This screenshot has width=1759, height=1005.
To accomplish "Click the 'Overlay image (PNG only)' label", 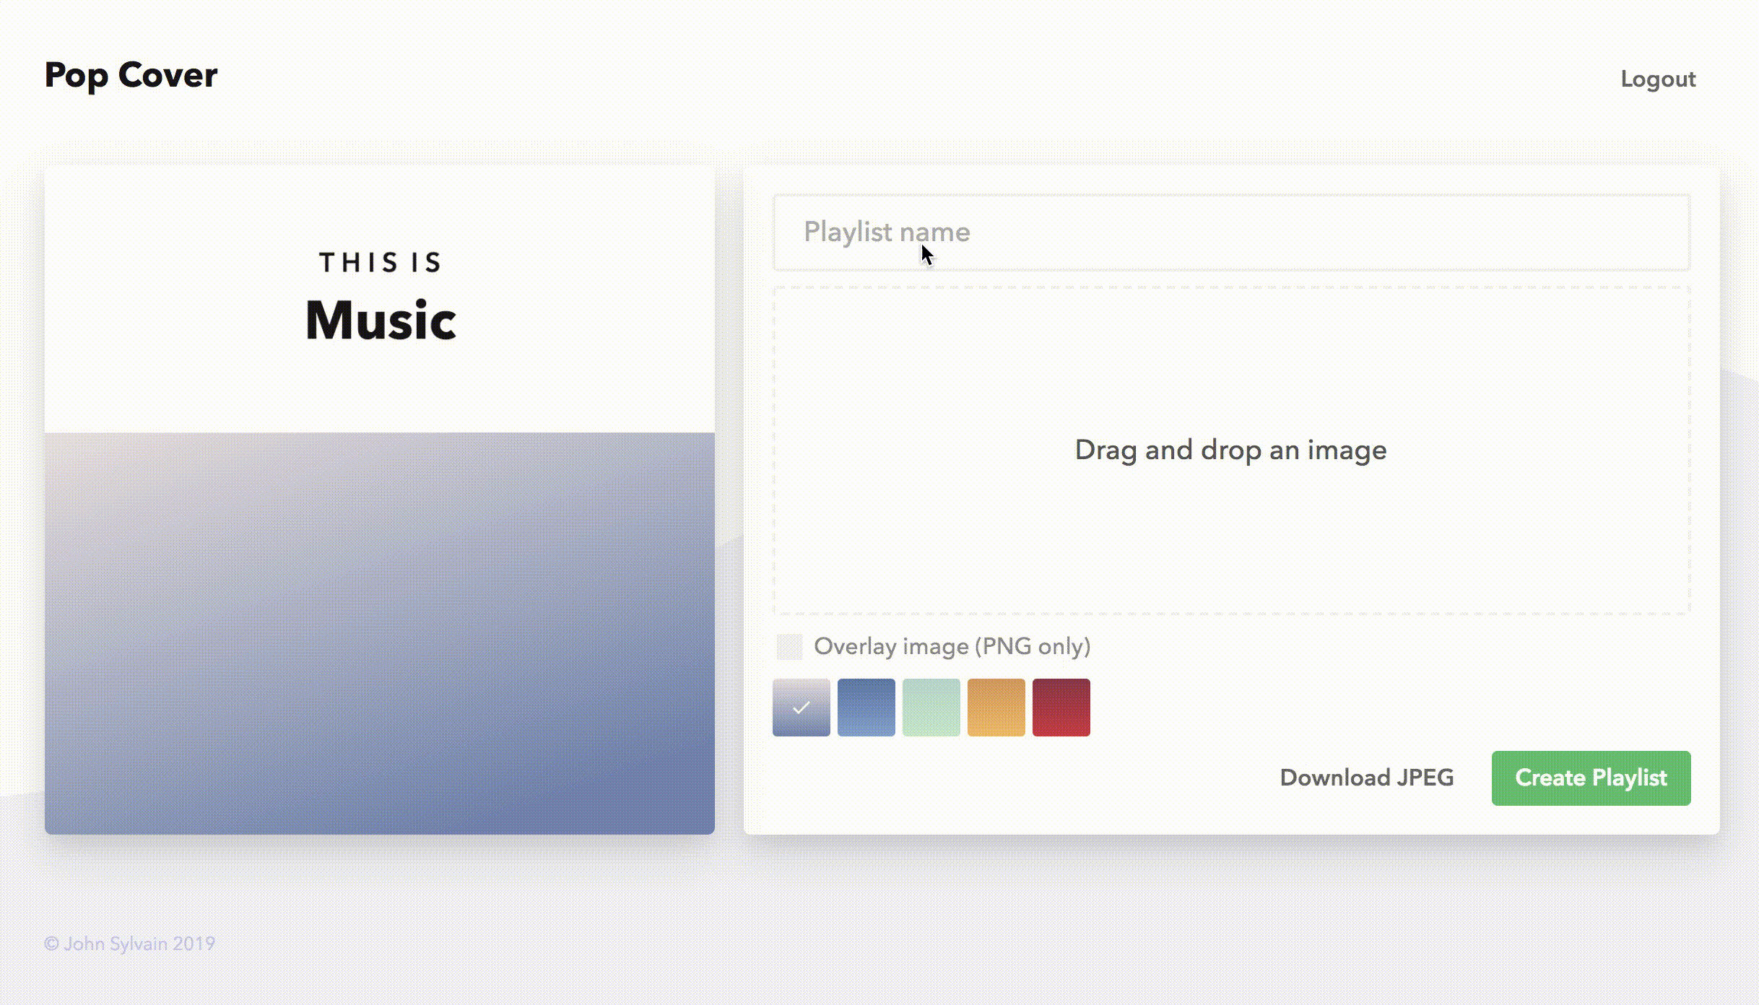I will pos(951,646).
